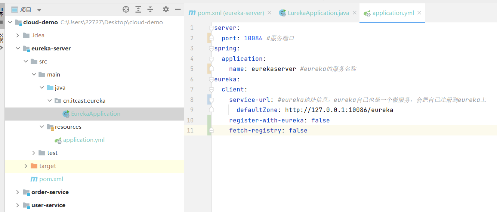Fold the client block at line 7
497x212 pixels.
coord(211,90)
